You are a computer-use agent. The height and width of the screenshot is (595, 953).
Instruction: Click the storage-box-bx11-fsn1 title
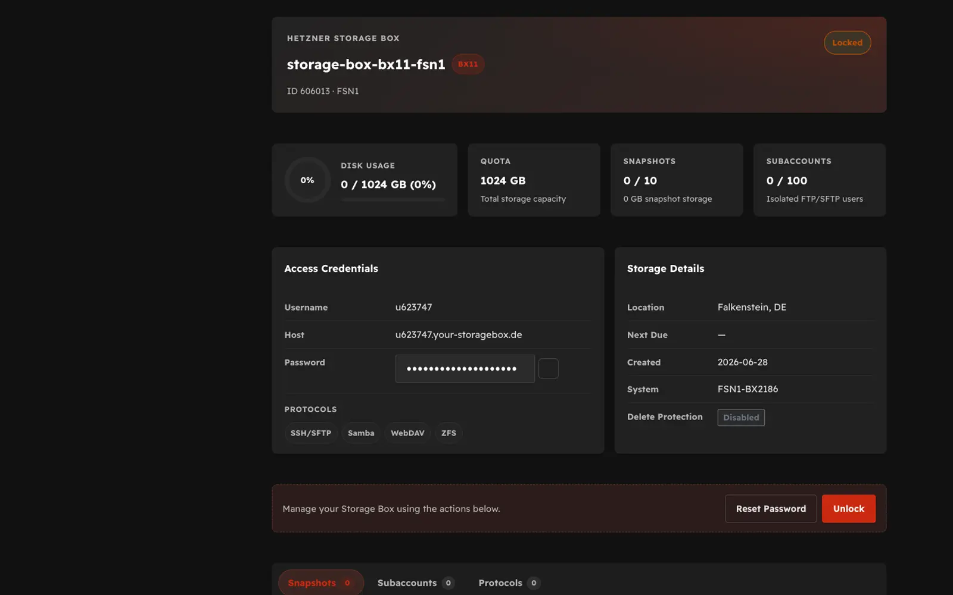366,64
